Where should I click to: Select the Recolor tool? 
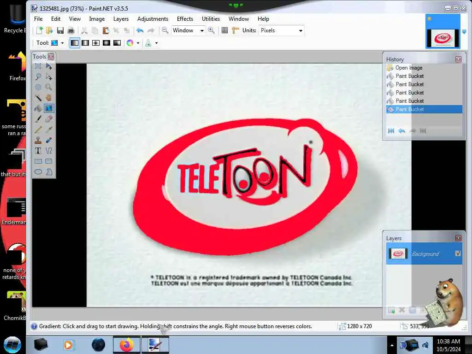coord(49,140)
